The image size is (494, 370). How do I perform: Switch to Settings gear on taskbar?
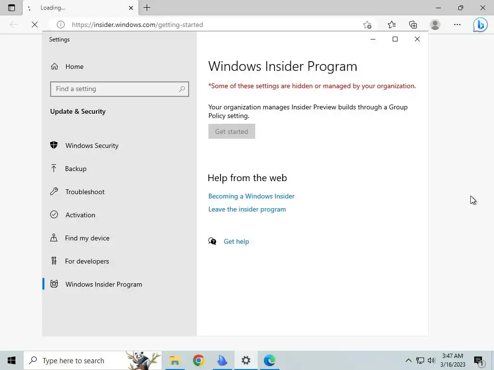point(246,360)
